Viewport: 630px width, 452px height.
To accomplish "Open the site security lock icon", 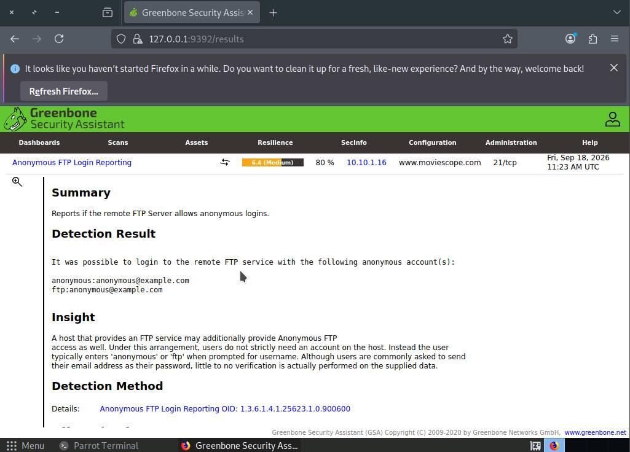I will [x=138, y=39].
